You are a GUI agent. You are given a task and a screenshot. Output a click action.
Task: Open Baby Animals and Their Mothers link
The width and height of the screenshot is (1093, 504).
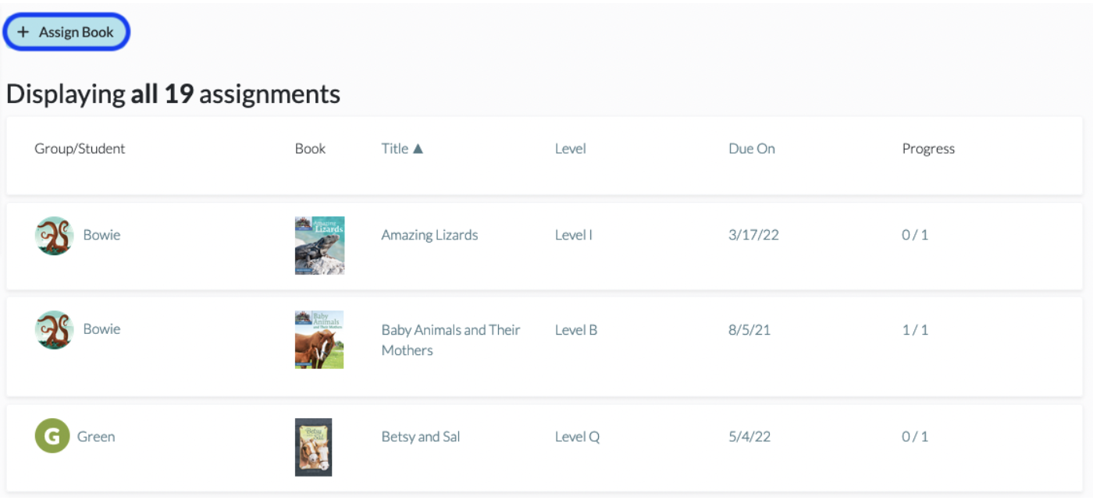(450, 339)
